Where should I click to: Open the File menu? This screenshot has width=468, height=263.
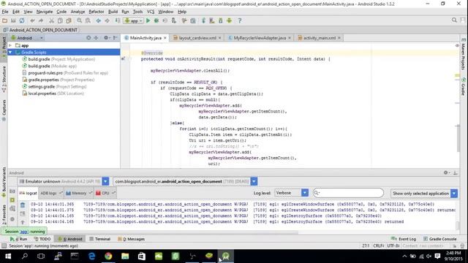5,12
